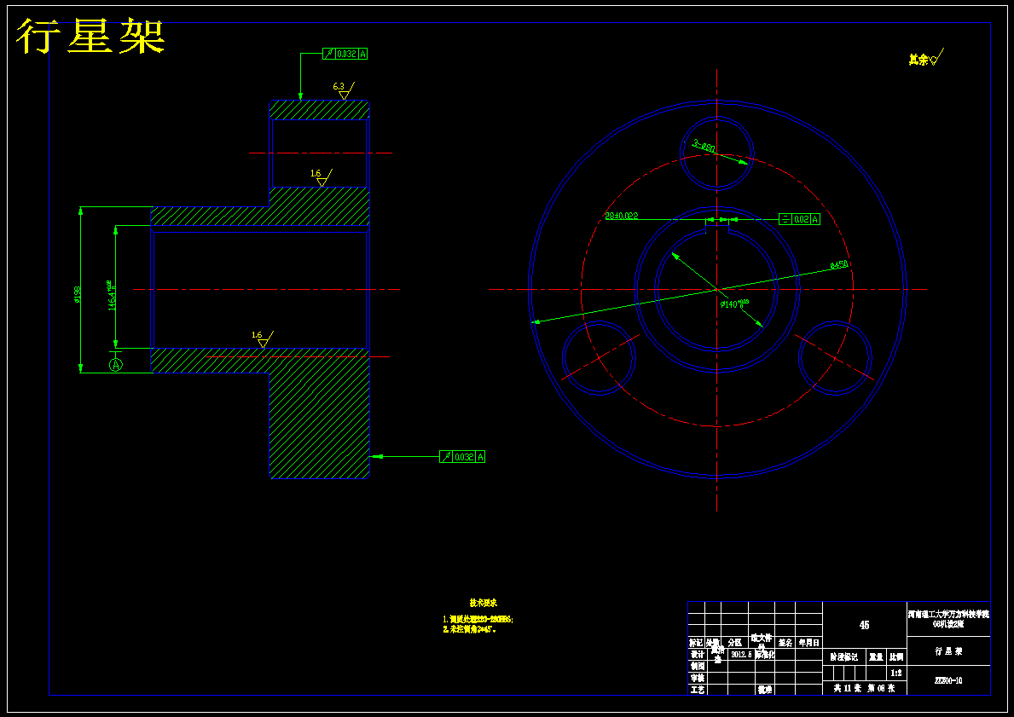Click the 阶段标记 cell
This screenshot has width=1014, height=717.
click(844, 656)
